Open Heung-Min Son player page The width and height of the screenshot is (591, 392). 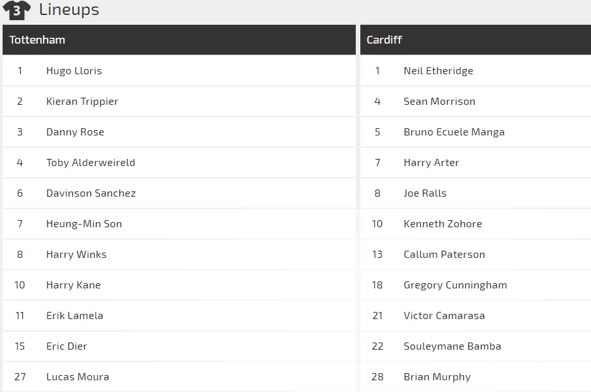[84, 224]
